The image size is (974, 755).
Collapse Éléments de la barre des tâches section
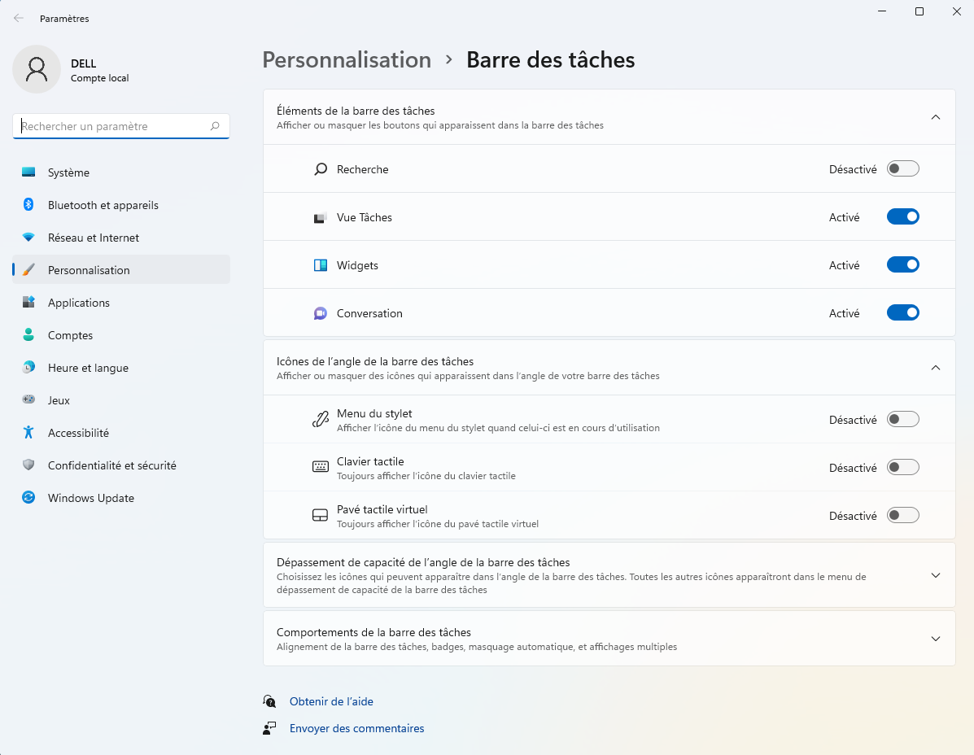point(936,117)
